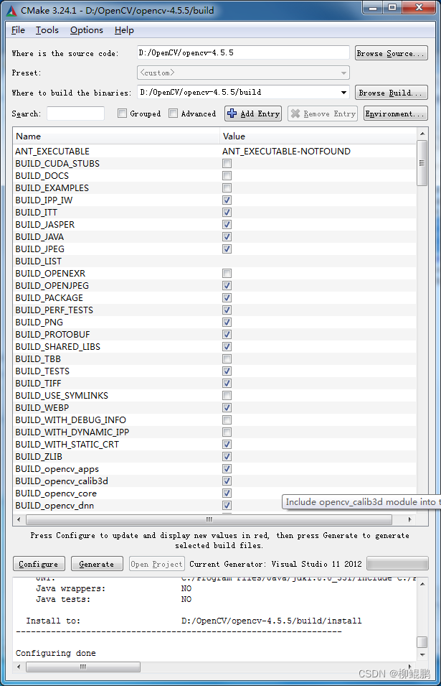Screen dimensions: 441x686
Task: Enable BUILD_WITH_DEBUG_INFO checkbox
Action: [x=227, y=420]
